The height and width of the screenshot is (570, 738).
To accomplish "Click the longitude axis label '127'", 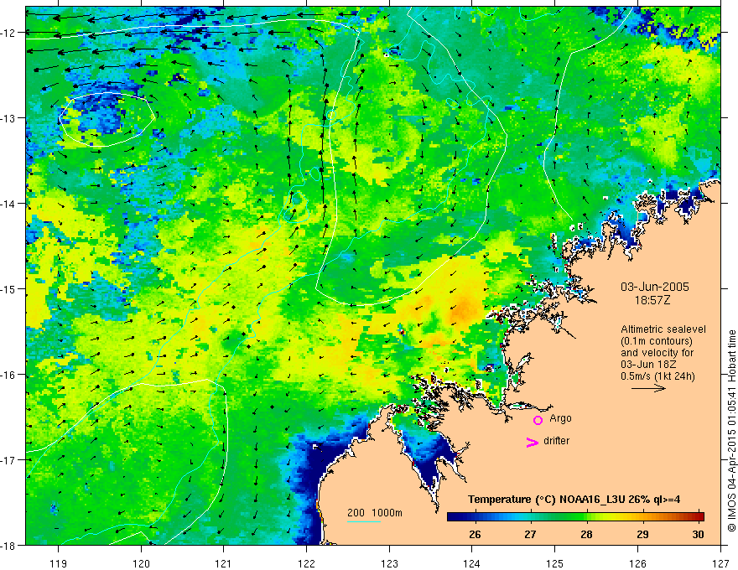I will tap(720, 563).
